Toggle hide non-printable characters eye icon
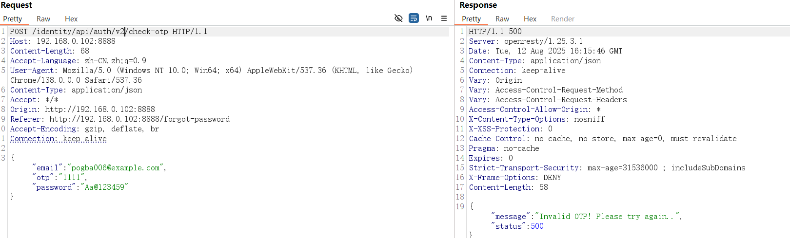This screenshot has height=238, width=790. click(x=398, y=18)
